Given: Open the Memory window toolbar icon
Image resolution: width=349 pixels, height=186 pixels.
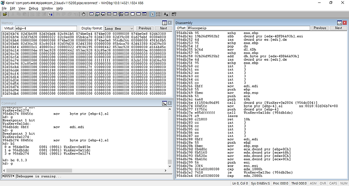Looking at the screenshot, I should click(x=115, y=14).
